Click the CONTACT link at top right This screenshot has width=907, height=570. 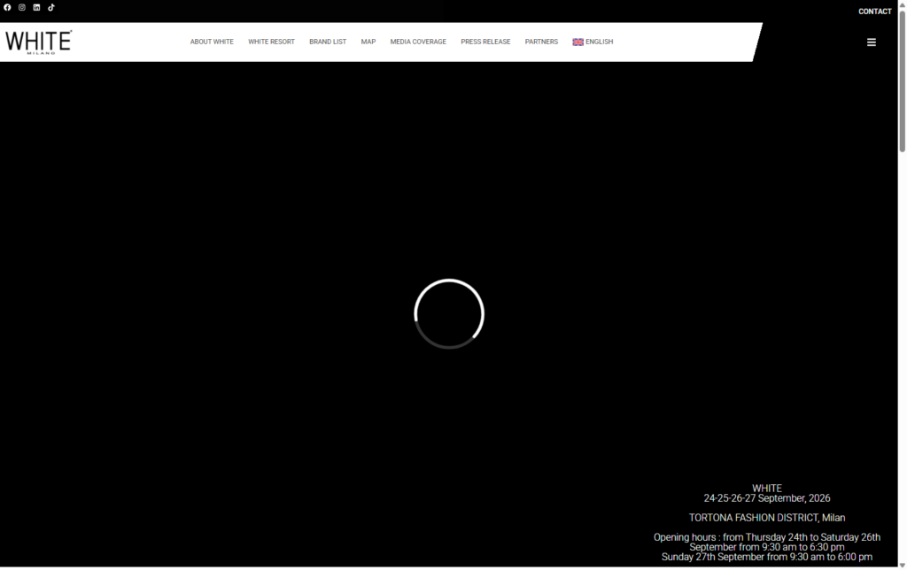pos(874,12)
